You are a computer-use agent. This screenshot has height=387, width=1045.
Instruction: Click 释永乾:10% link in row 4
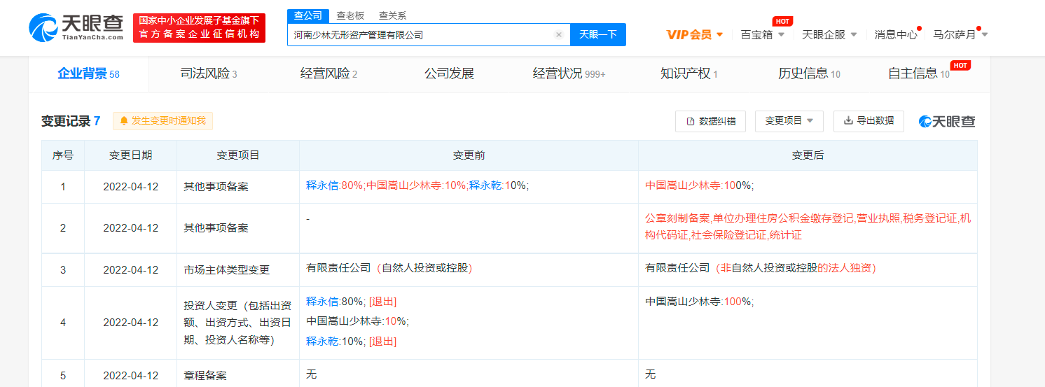pyautogui.click(x=335, y=342)
